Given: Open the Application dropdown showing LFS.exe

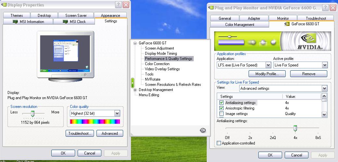Looking at the screenshot, I should click(268, 65).
